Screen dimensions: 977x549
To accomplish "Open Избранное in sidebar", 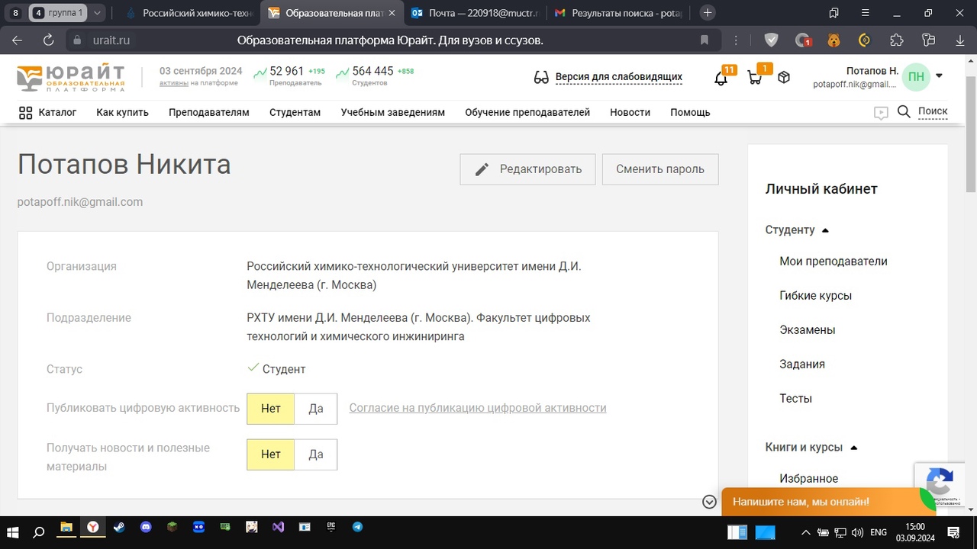I will 809,479.
